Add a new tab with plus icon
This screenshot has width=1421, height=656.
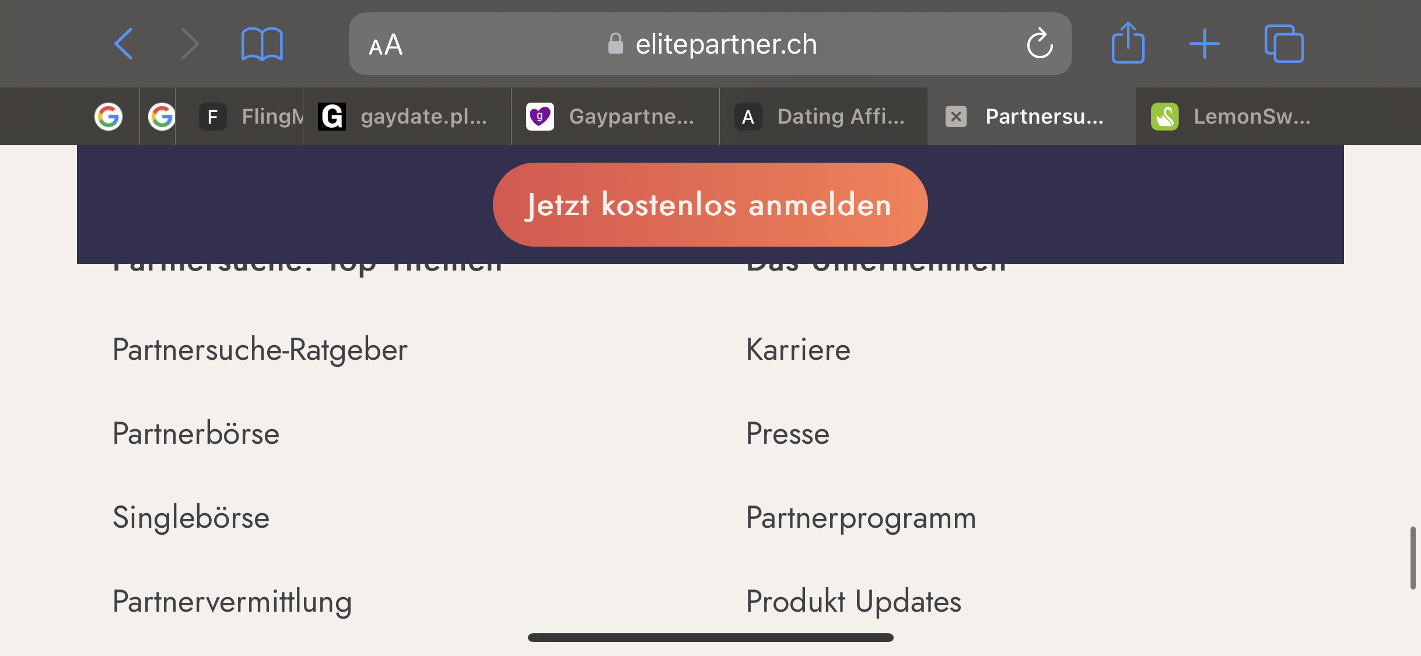click(1205, 44)
